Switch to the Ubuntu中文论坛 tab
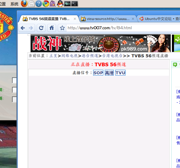This screenshot has width=180, height=168. pyautogui.click(x=159, y=19)
